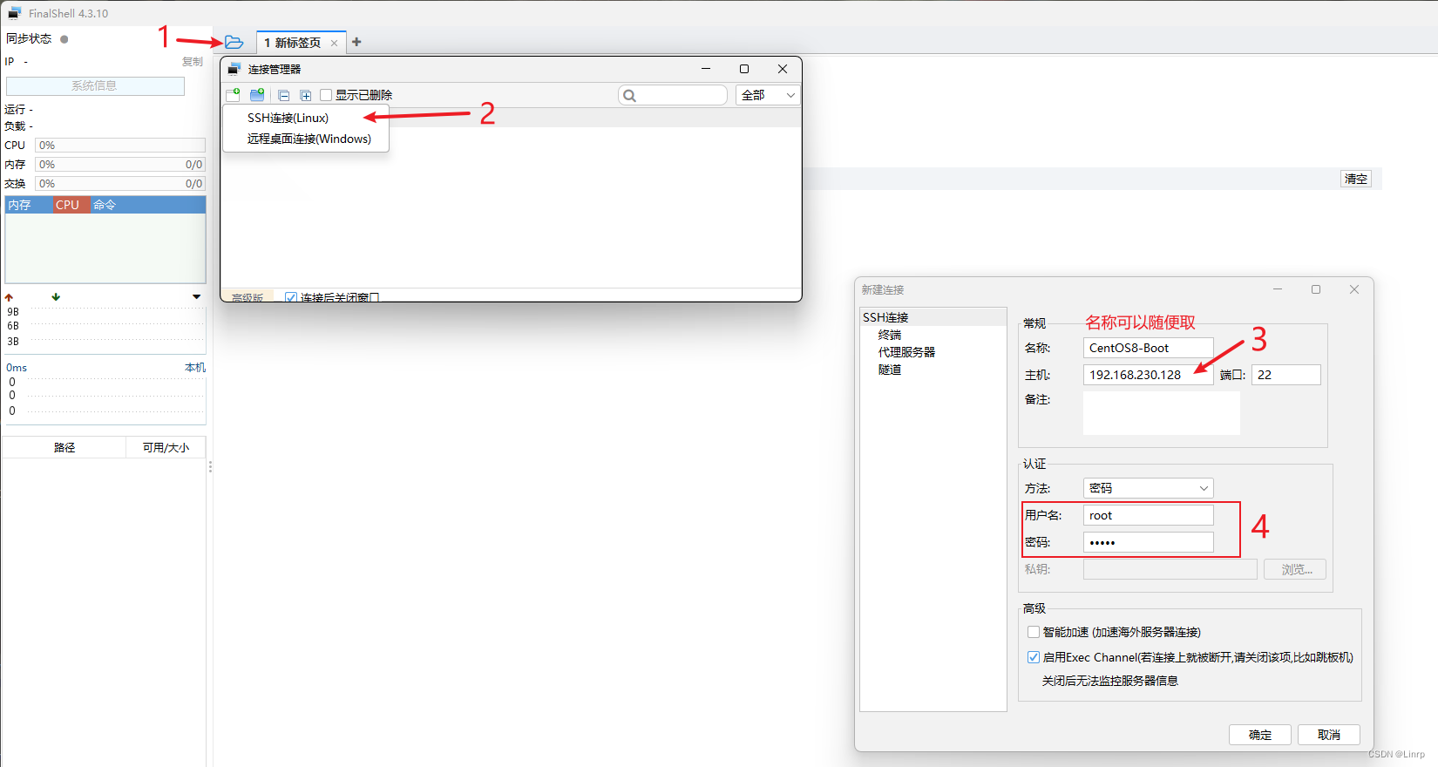Close the 连接管理器 window

[783, 69]
